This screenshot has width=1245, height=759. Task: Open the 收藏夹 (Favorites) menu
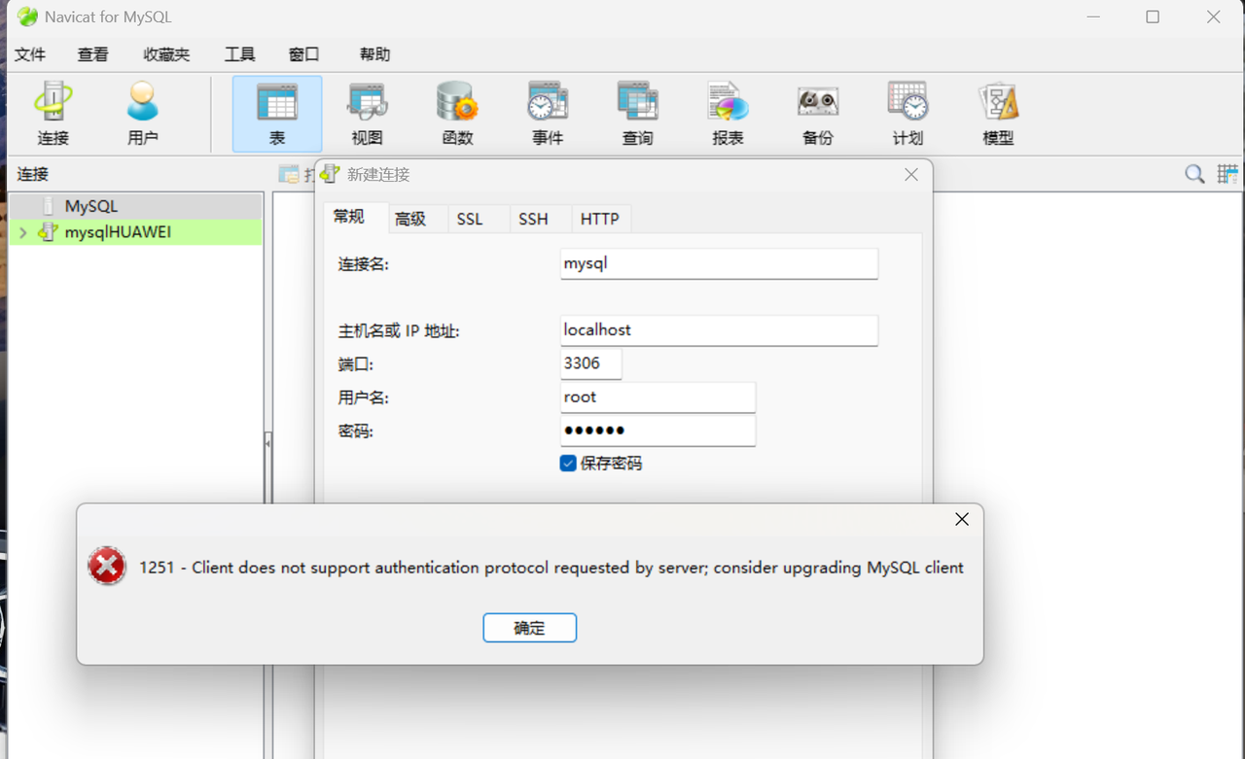point(166,54)
